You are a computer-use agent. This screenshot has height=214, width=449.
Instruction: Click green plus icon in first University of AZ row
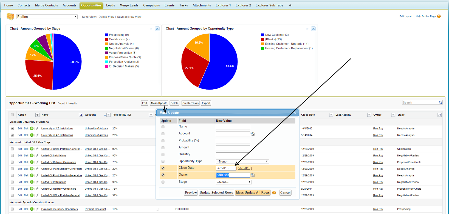(32, 129)
